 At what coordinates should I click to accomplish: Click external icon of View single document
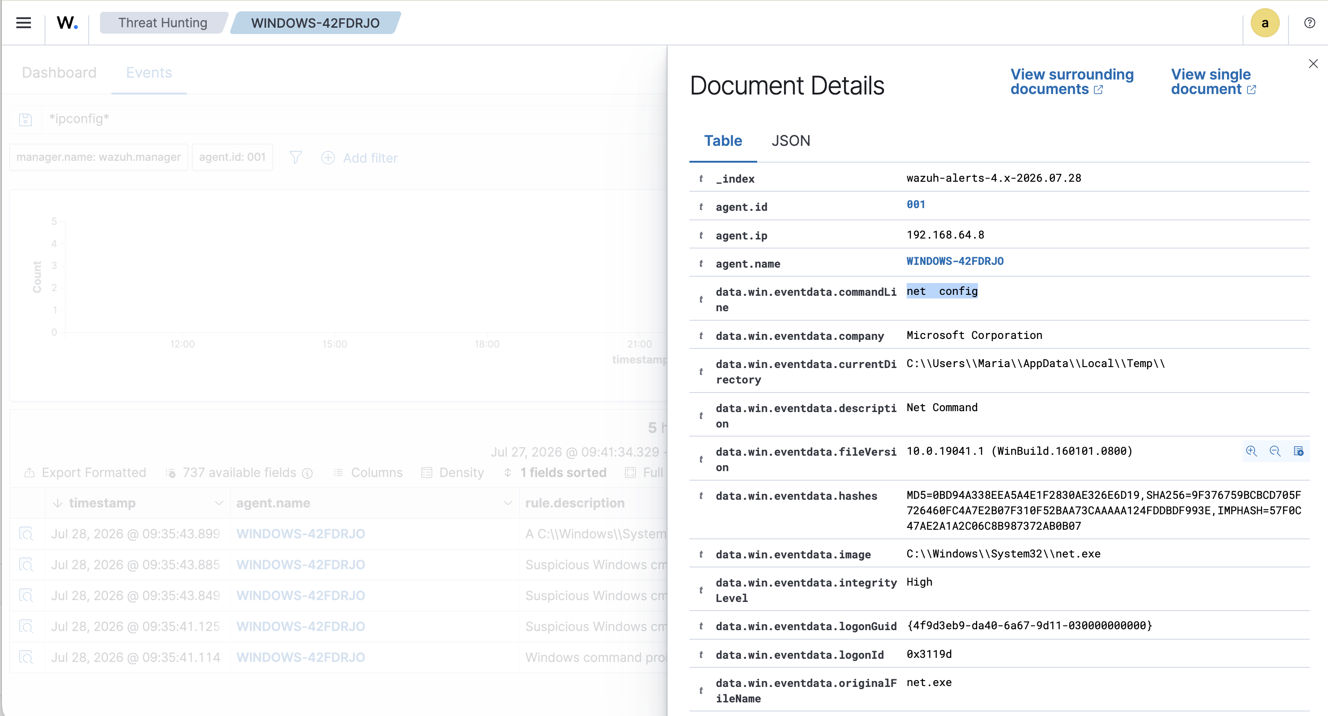pyautogui.click(x=1251, y=89)
